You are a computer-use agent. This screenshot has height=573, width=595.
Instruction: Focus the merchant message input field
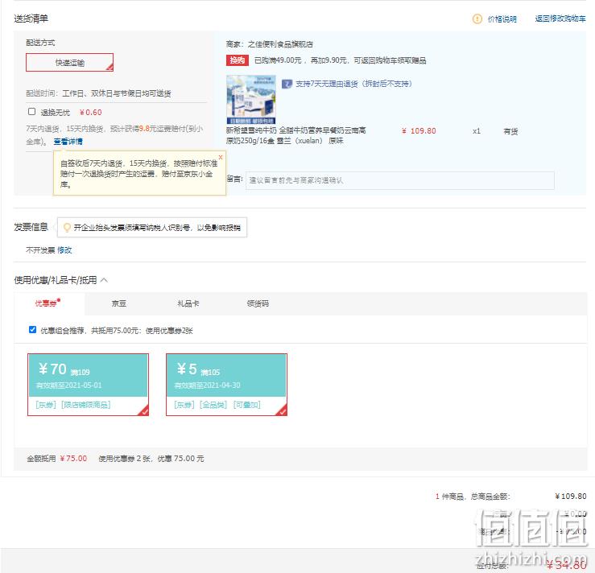400,180
